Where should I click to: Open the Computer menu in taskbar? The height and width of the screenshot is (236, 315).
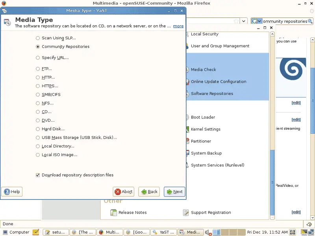tap(16, 232)
